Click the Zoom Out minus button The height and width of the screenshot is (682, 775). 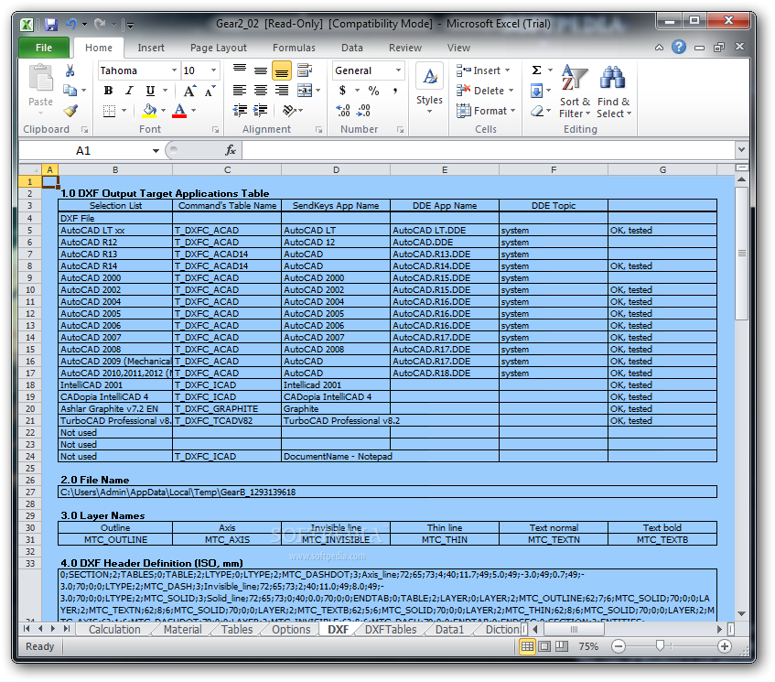(x=619, y=646)
